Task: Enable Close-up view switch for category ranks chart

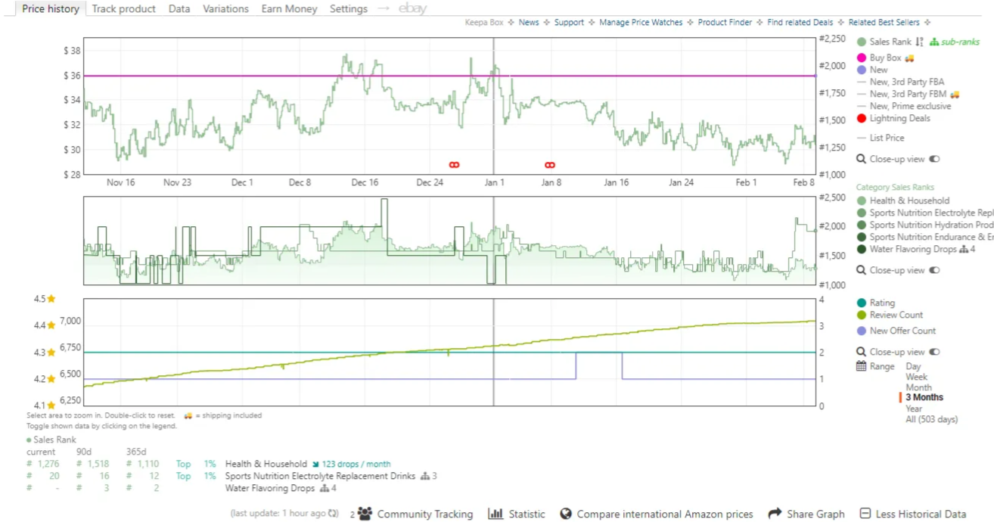Action: (x=934, y=270)
